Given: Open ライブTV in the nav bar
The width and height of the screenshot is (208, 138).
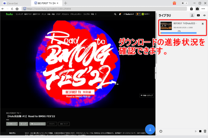Looking at the screenshot, I should [86, 14].
